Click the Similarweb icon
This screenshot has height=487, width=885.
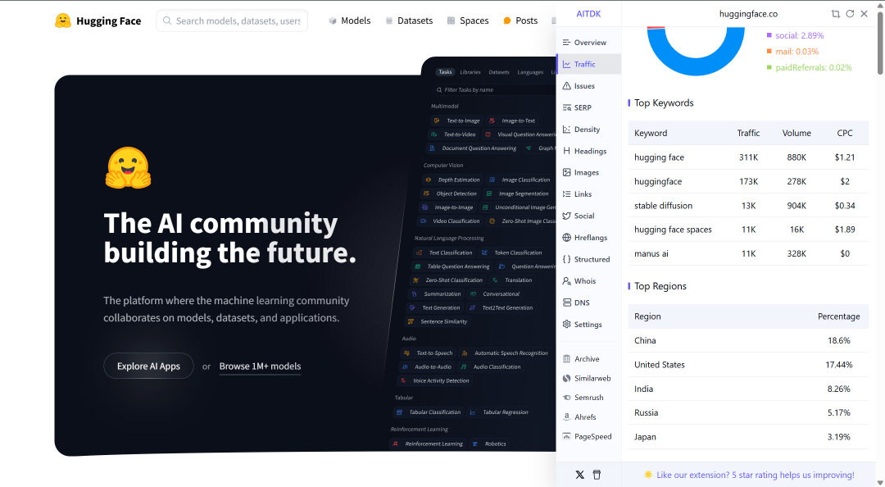567,378
